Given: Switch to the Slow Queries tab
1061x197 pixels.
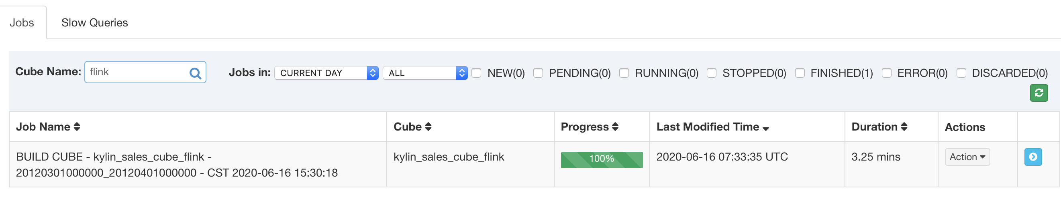Looking at the screenshot, I should tap(94, 22).
